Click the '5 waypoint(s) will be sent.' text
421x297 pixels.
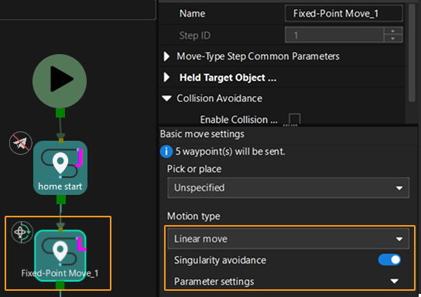click(x=230, y=152)
